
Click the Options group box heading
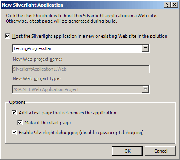pos(17,102)
